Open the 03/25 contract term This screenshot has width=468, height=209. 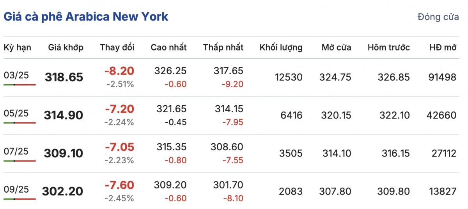pos(16,75)
